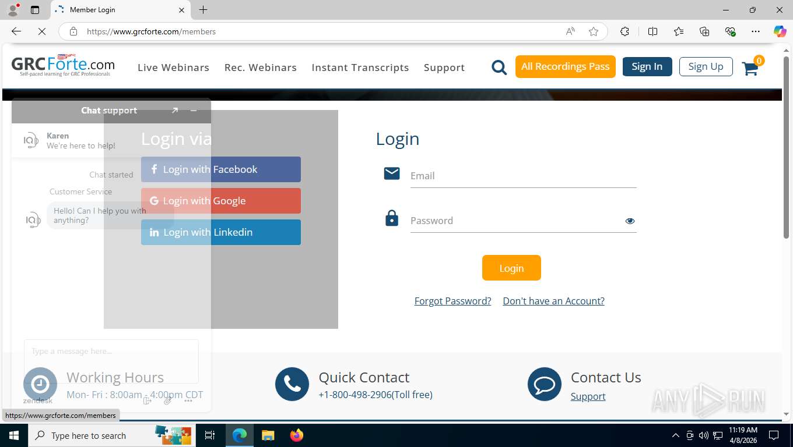The image size is (793, 447).
Task: Add this page to favorites star
Action: 594,31
